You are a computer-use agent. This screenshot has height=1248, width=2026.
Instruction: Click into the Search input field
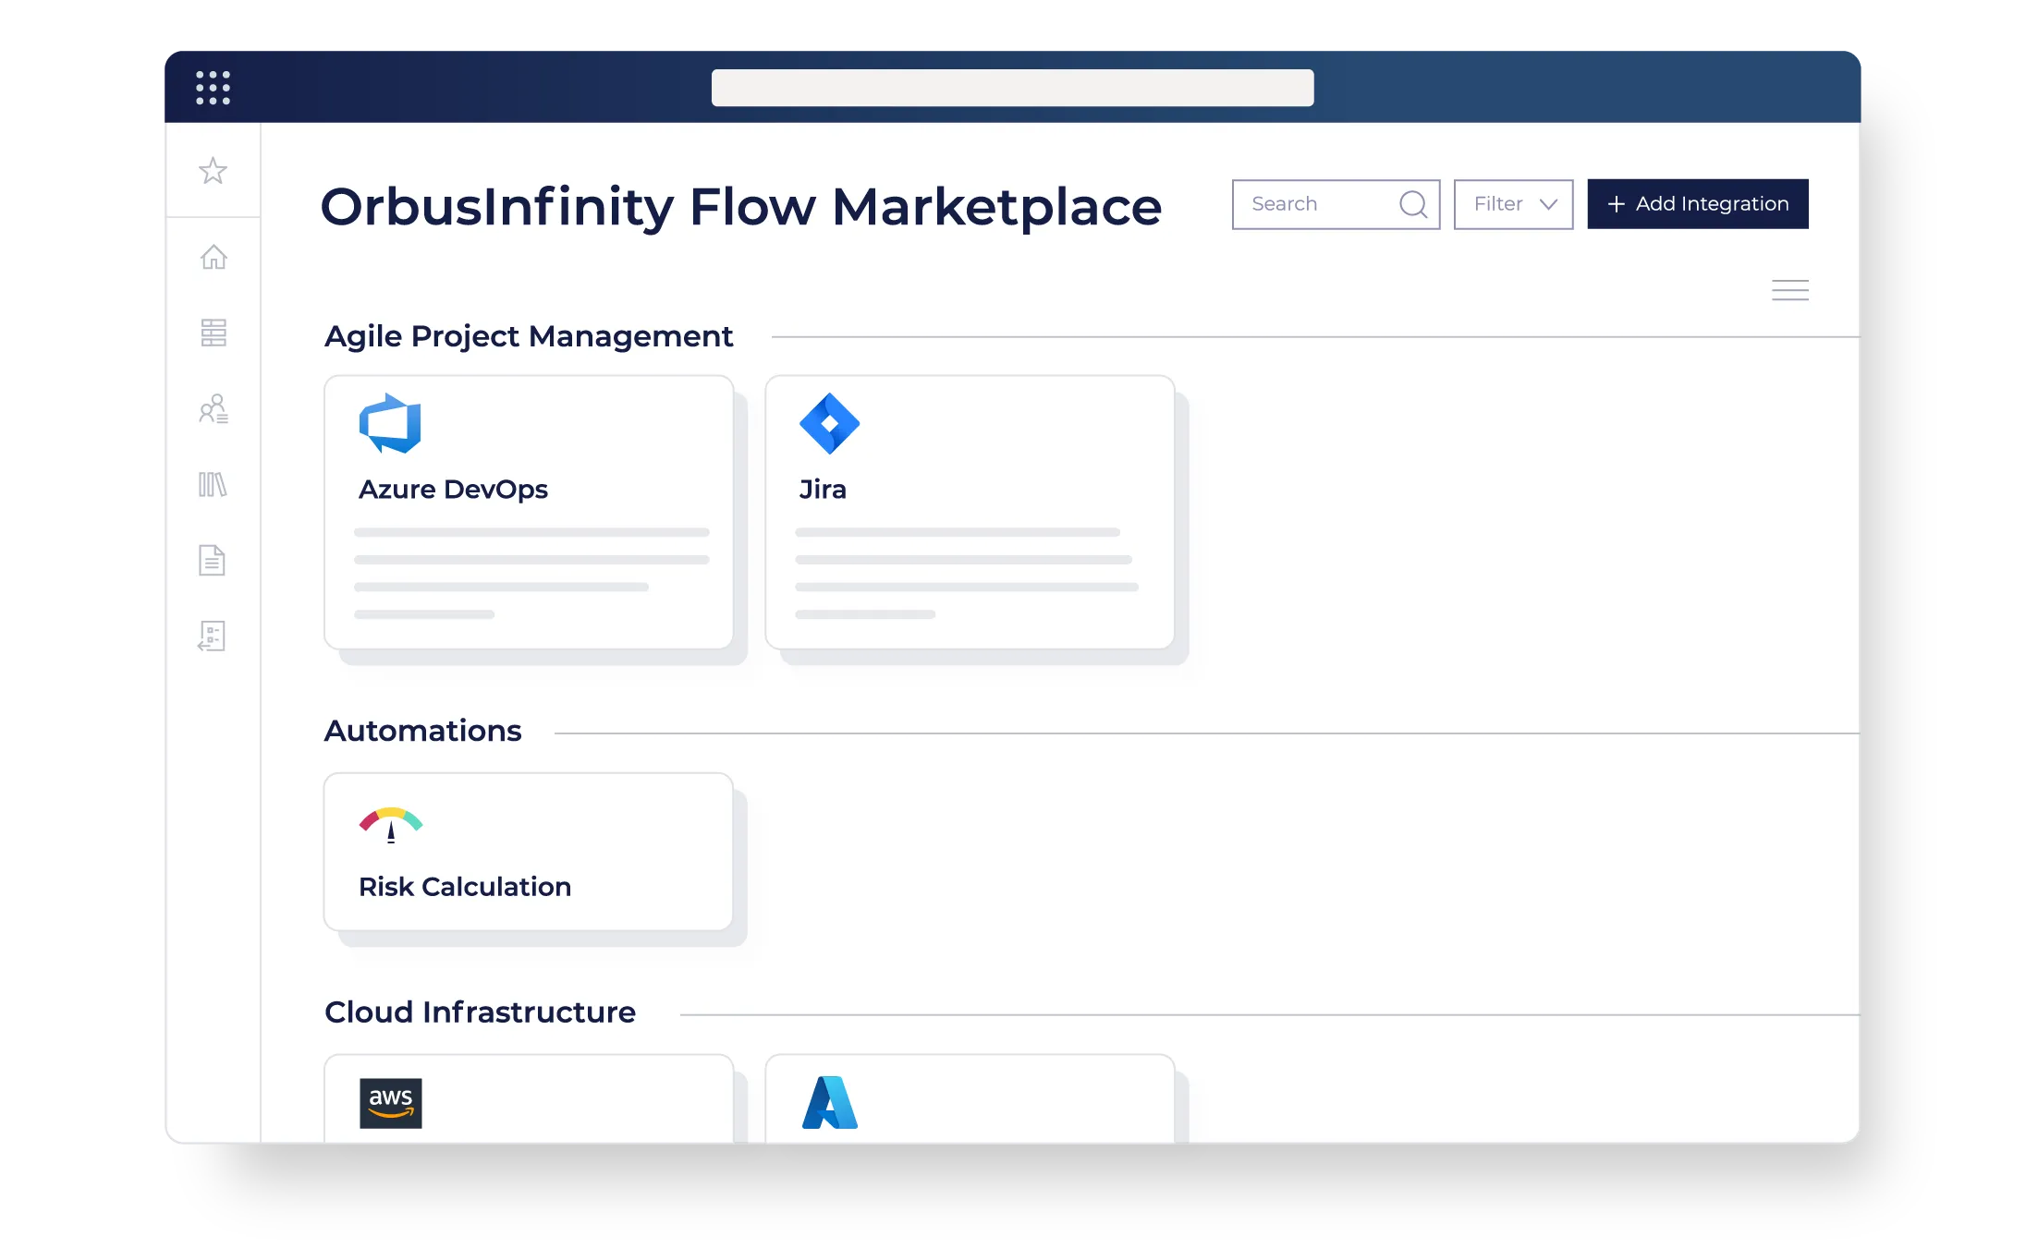pyautogui.click(x=1312, y=204)
